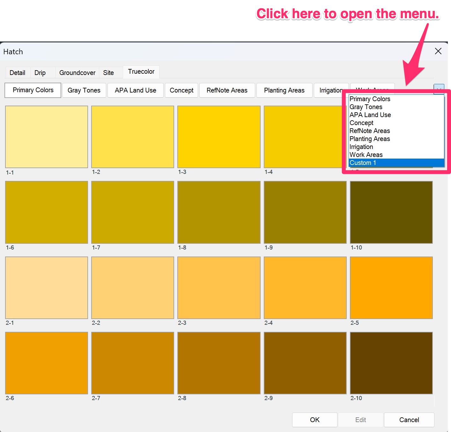This screenshot has width=451, height=432.
Task: Switch to the Groundcover tab
Action: (x=77, y=72)
